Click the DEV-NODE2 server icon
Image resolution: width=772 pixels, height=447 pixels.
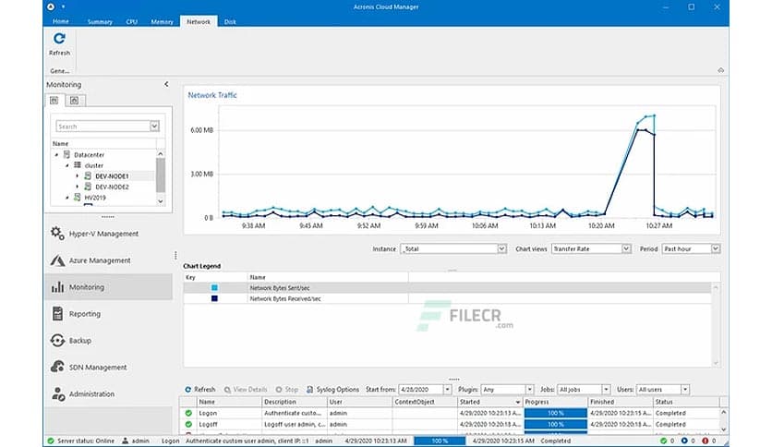88,187
